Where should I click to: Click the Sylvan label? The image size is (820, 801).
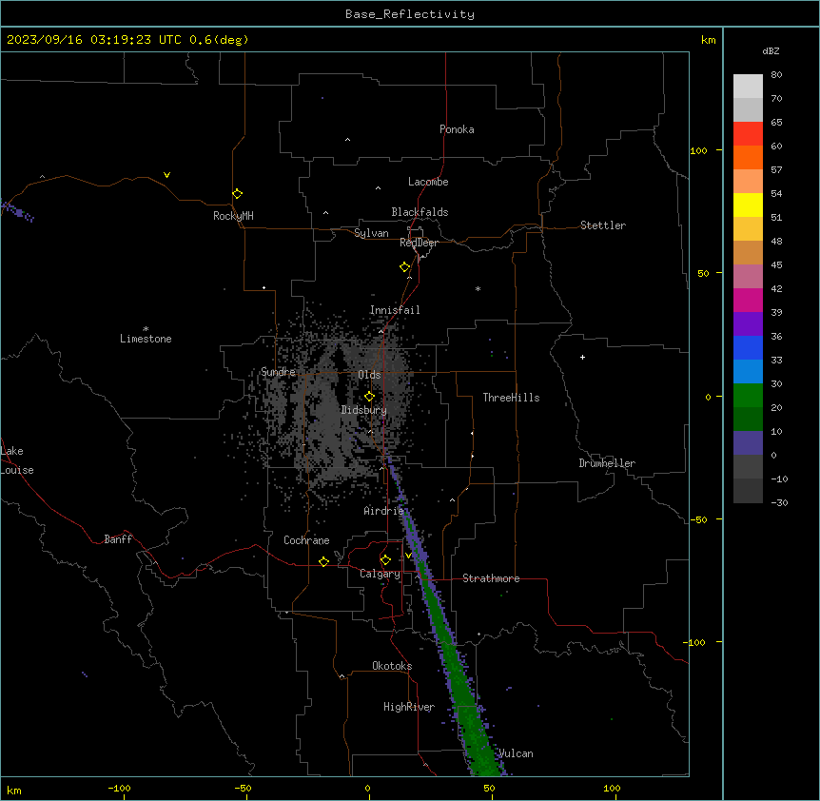371,233
